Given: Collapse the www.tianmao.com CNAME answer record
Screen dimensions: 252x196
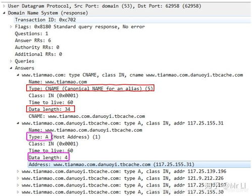Looking at the screenshot, I should coord(18,75).
